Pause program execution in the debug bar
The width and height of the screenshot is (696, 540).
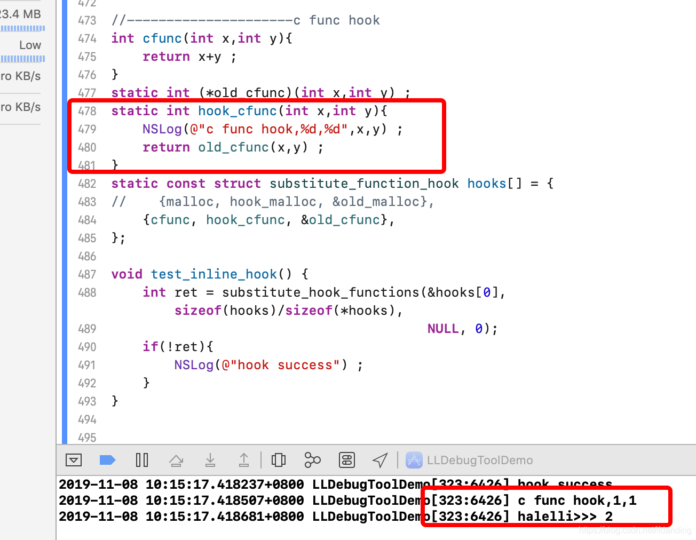(x=142, y=460)
